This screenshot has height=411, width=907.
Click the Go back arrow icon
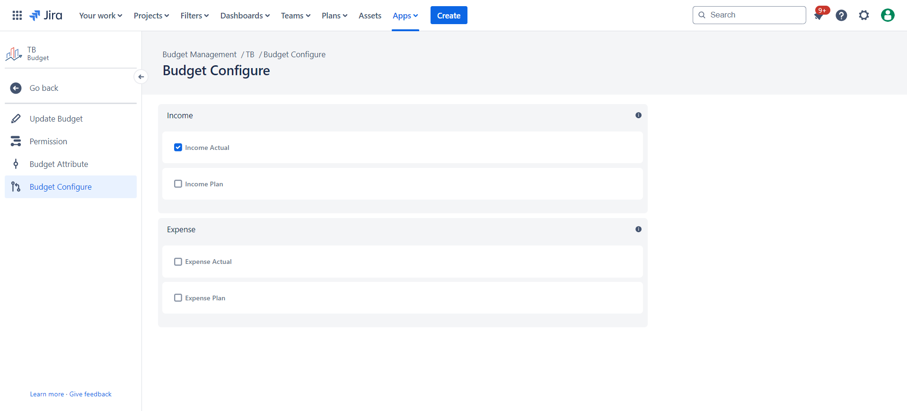(x=16, y=88)
